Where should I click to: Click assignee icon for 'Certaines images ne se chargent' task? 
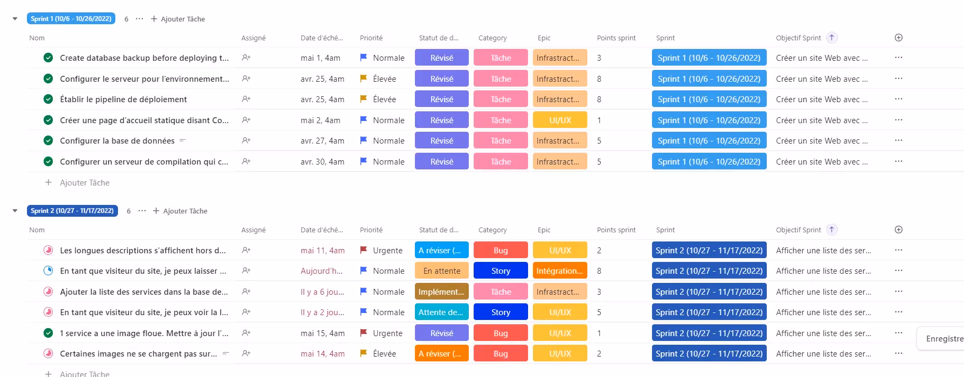(x=246, y=353)
